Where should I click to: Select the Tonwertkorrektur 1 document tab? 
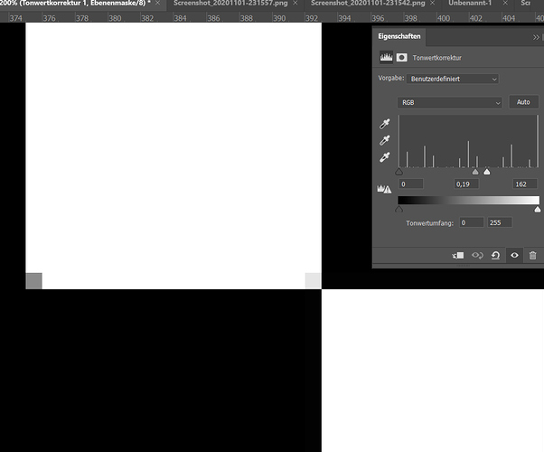pyautogui.click(x=75, y=4)
